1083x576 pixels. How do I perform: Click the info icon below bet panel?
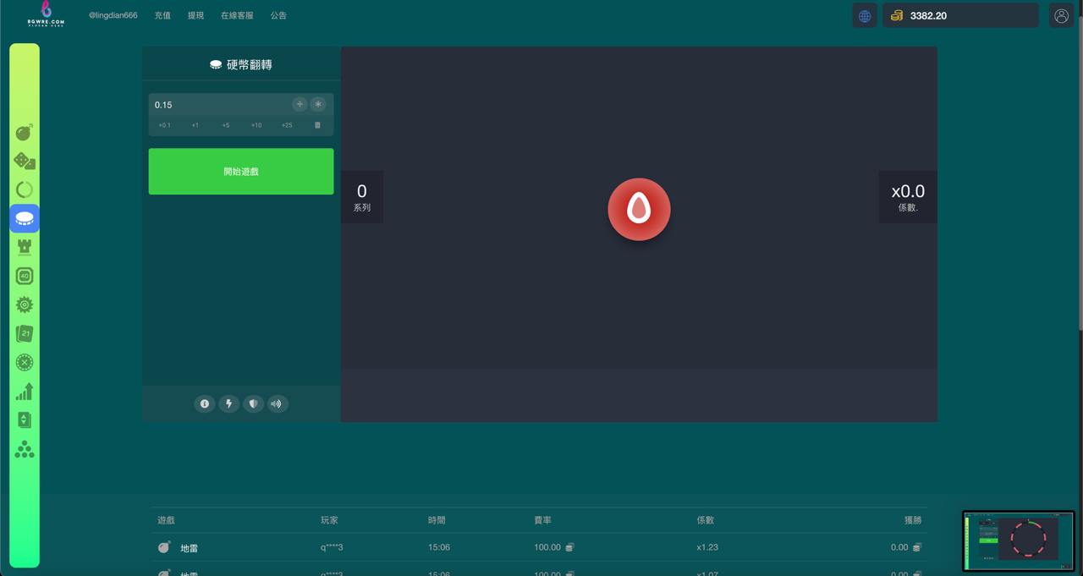[204, 403]
